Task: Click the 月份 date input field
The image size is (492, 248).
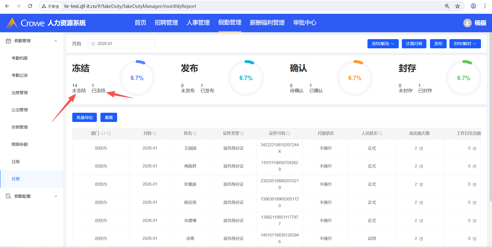Action: [121, 44]
